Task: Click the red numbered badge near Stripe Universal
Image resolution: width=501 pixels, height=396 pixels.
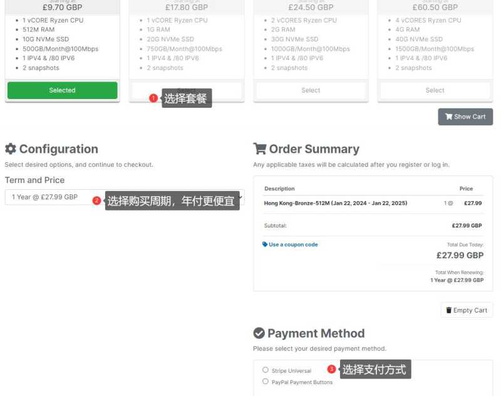Action: click(x=332, y=370)
